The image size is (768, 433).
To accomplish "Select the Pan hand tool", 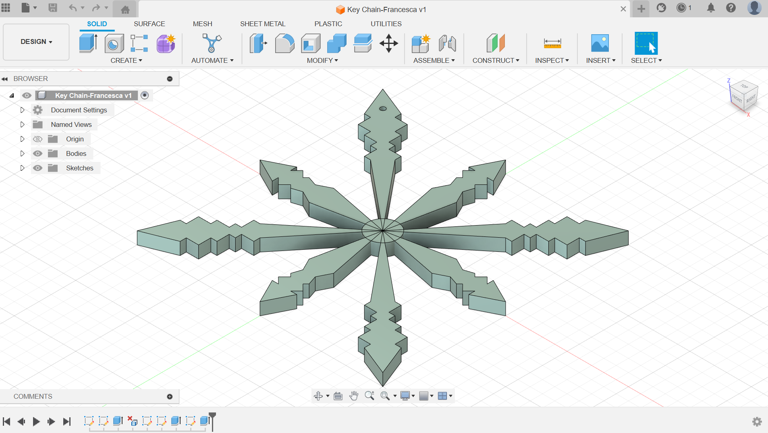I will pos(354,396).
